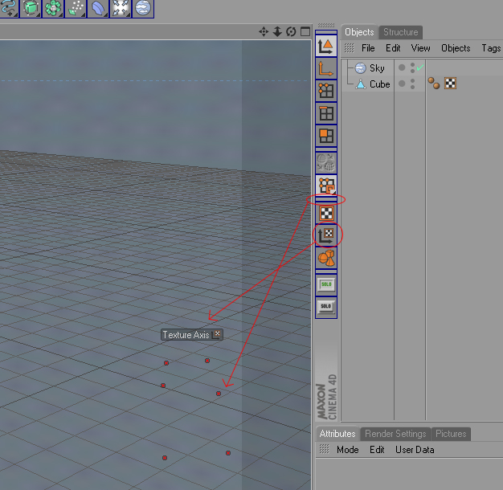Click the Objects manager menu grip icon

point(349,48)
